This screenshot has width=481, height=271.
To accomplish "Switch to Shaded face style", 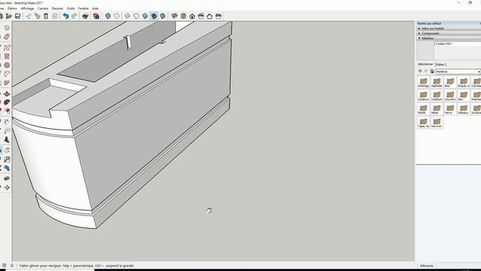I will pos(145,16).
